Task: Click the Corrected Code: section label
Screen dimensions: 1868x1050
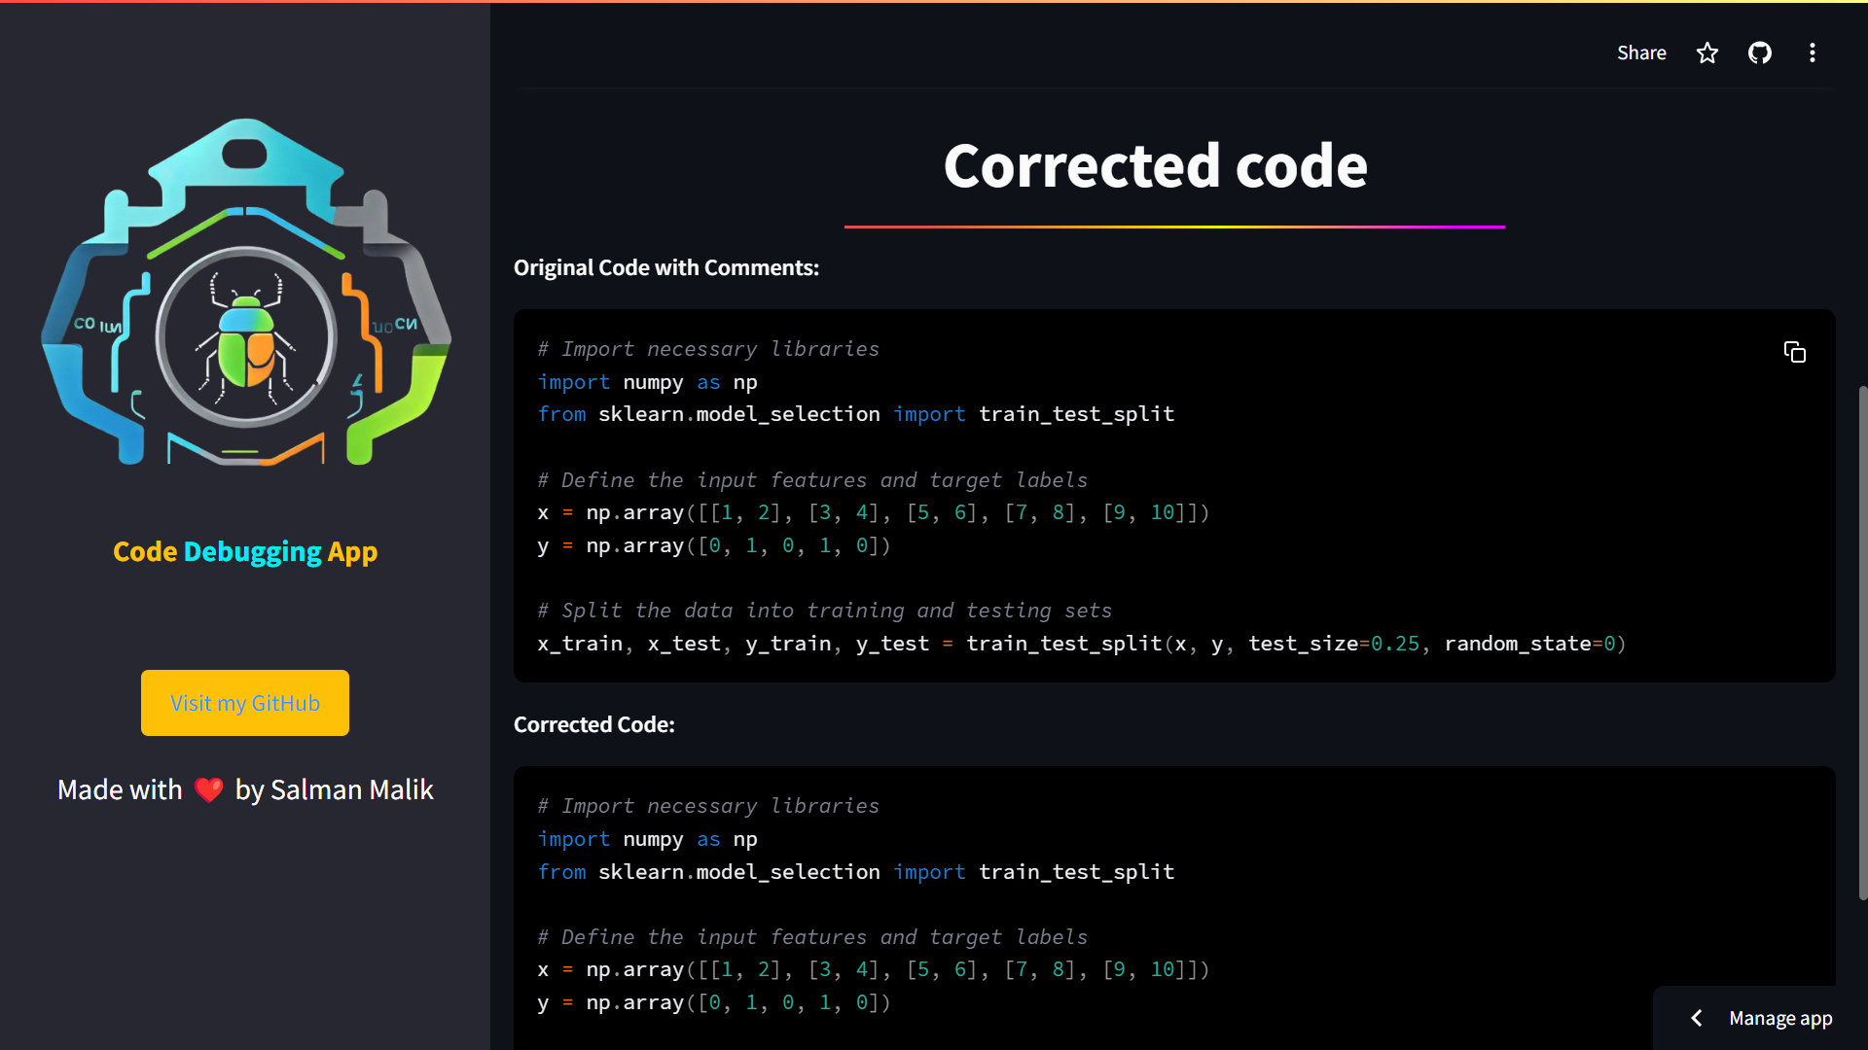Action: coord(593,724)
